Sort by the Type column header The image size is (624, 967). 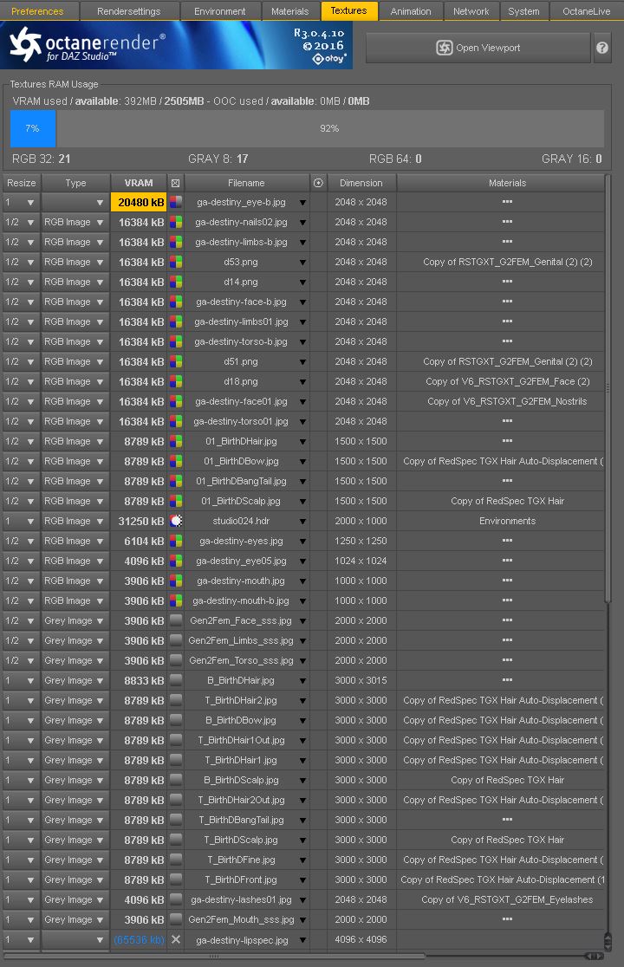click(x=75, y=183)
